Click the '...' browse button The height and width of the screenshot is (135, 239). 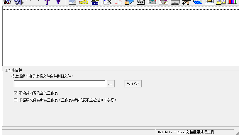[111, 84]
